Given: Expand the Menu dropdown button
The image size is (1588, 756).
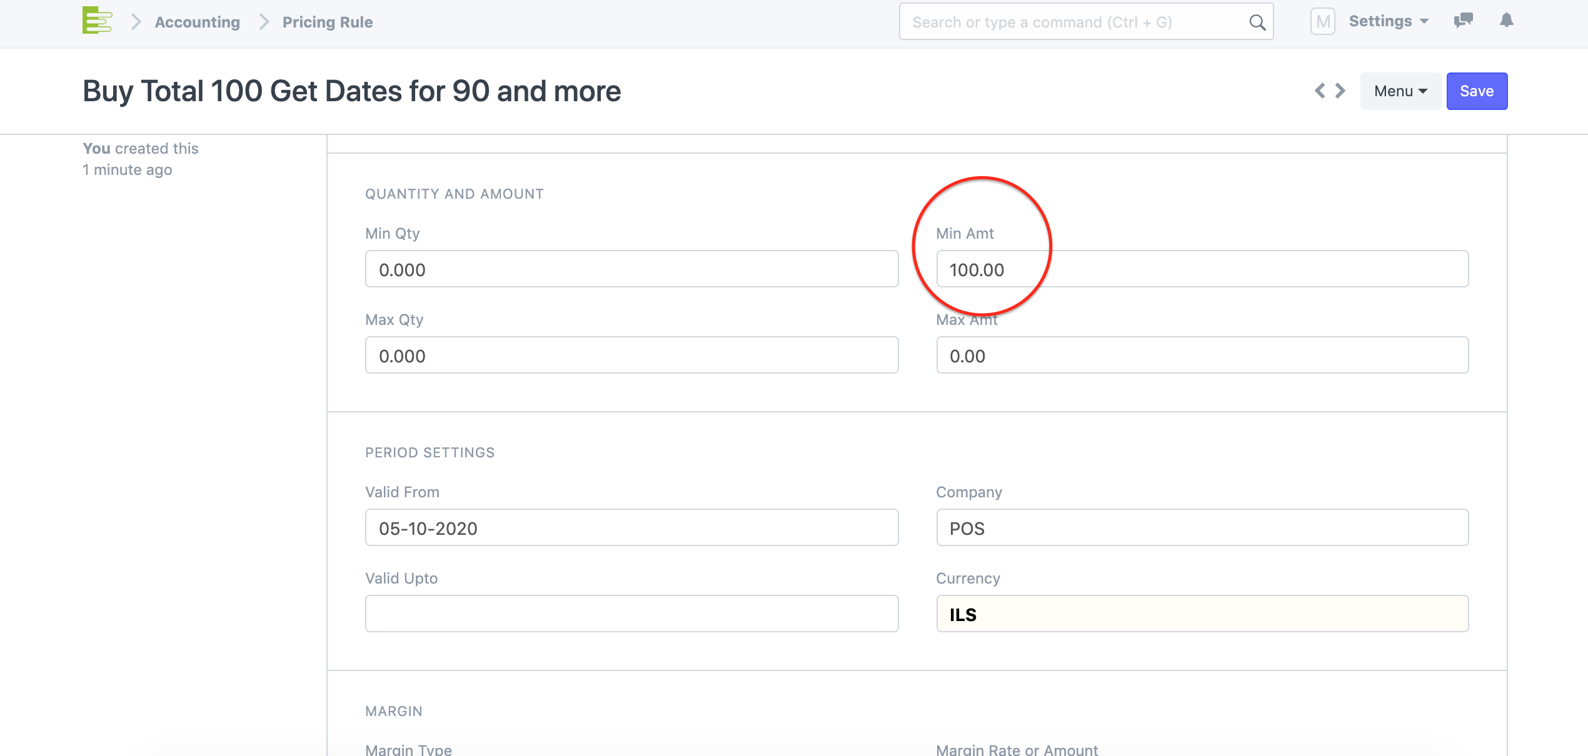Looking at the screenshot, I should pyautogui.click(x=1400, y=91).
